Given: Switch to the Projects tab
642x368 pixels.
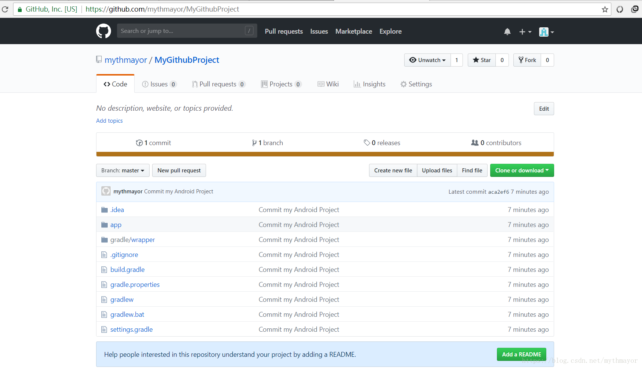Looking at the screenshot, I should [x=281, y=84].
